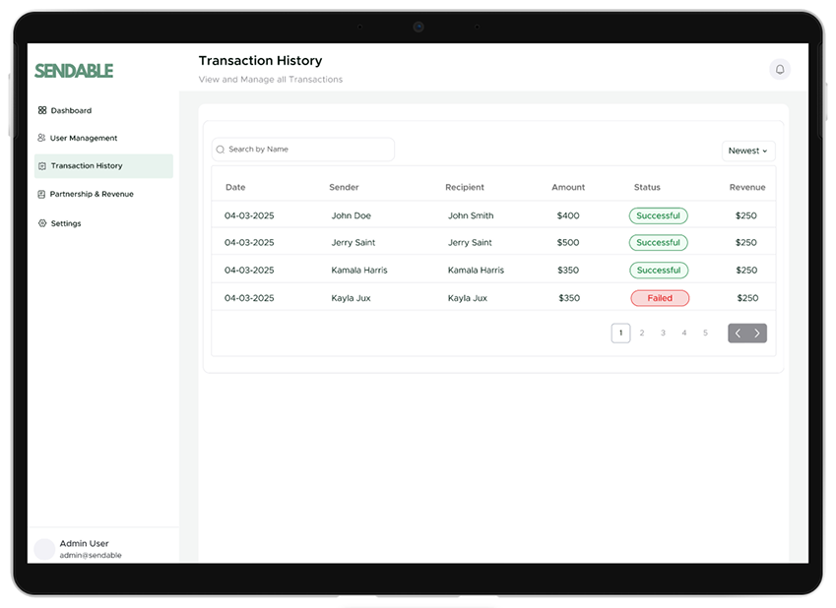Click the SENDABLE logo

(74, 71)
